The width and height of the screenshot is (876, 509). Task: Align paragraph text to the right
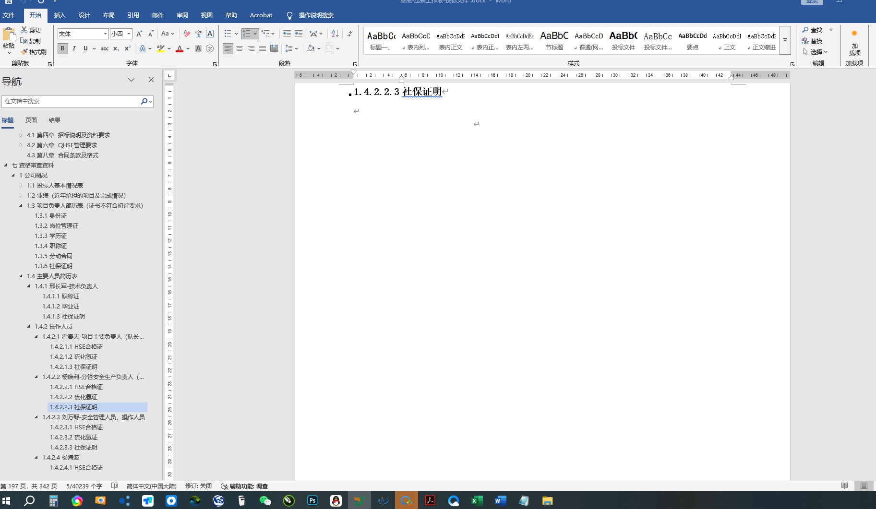(x=251, y=48)
